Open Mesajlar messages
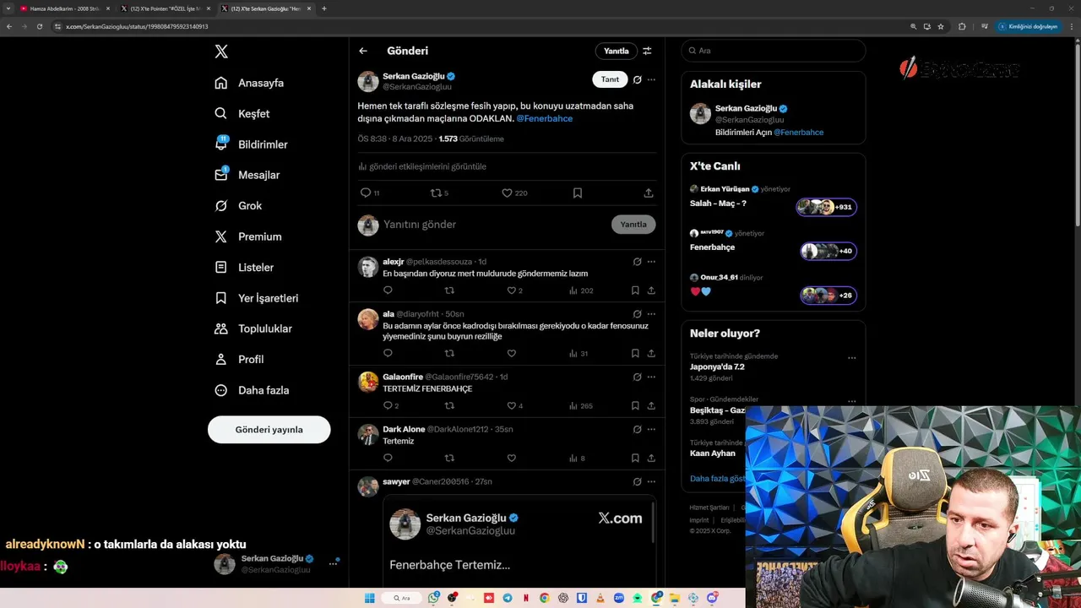Image resolution: width=1081 pixels, height=608 pixels. click(x=247, y=175)
